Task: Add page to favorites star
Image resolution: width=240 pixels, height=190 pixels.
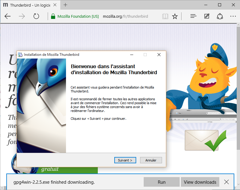Action: click(175, 16)
